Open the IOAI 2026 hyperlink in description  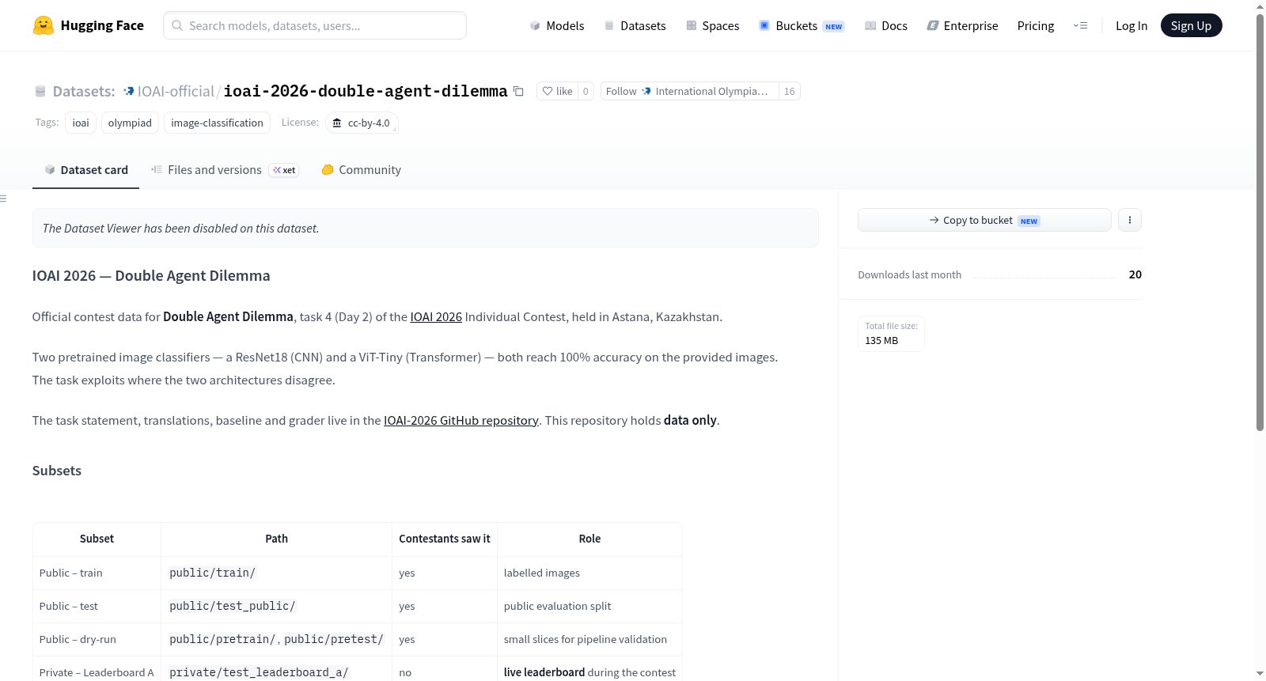tap(436, 317)
